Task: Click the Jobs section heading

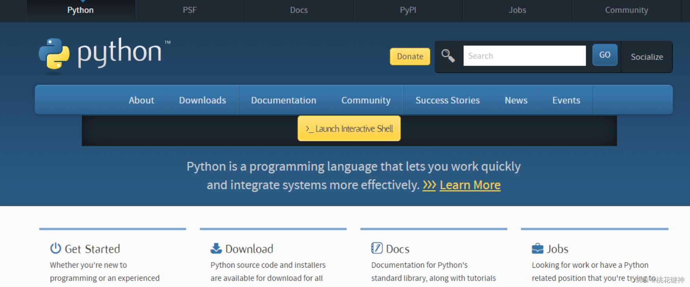Action: (x=557, y=249)
